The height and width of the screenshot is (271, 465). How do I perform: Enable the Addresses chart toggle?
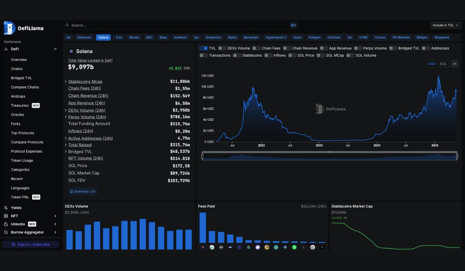[x=426, y=48]
